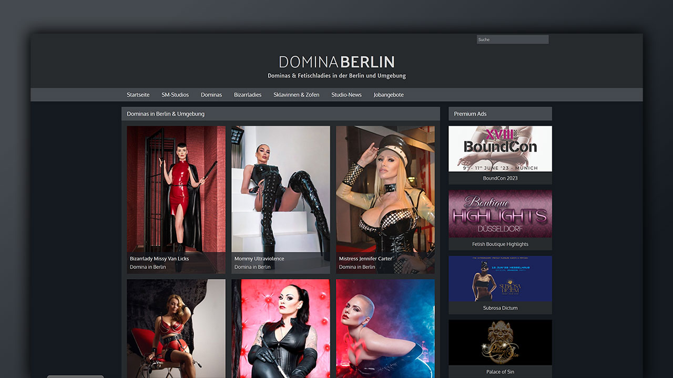
Task: Click inside the Suche search field
Action: coord(513,39)
